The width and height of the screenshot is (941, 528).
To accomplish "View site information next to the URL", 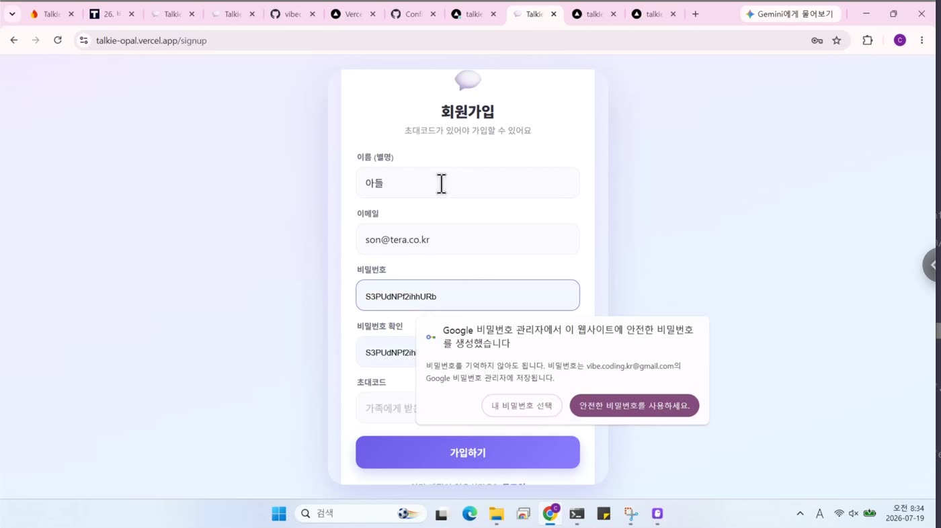I will 83,40.
